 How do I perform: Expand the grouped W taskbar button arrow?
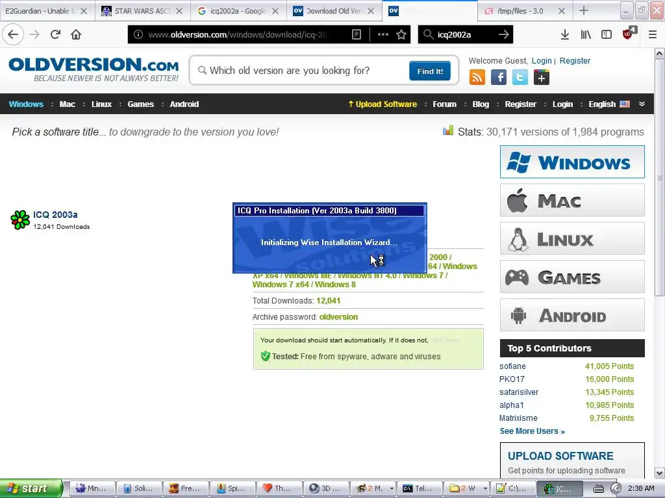point(484,489)
